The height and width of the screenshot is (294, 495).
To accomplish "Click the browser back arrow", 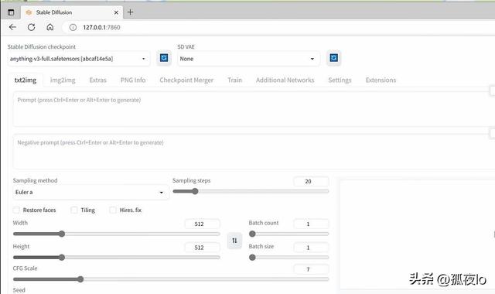I will [12, 27].
